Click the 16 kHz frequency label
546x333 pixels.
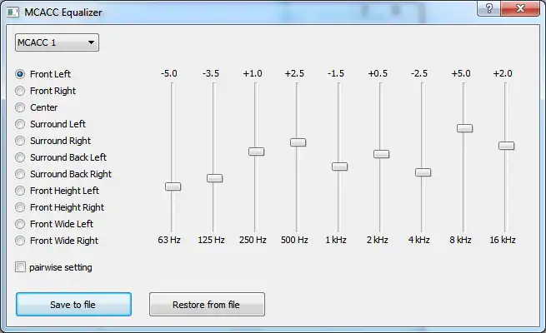503,240
